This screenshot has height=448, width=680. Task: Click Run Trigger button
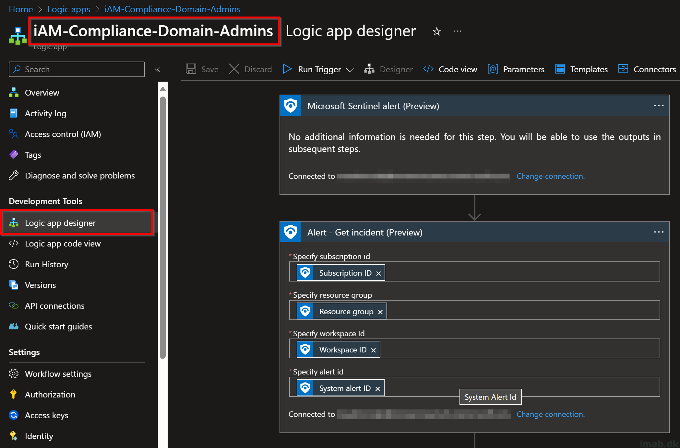pyautogui.click(x=312, y=69)
